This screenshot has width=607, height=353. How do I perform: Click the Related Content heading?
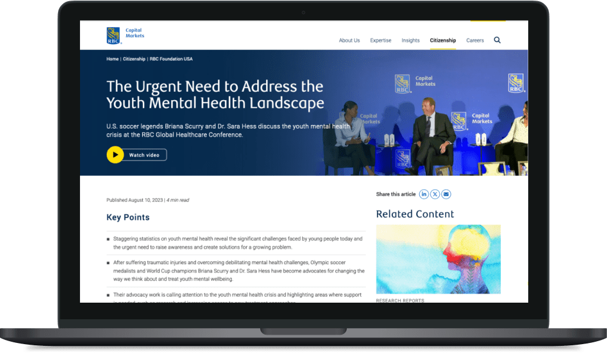tap(415, 214)
